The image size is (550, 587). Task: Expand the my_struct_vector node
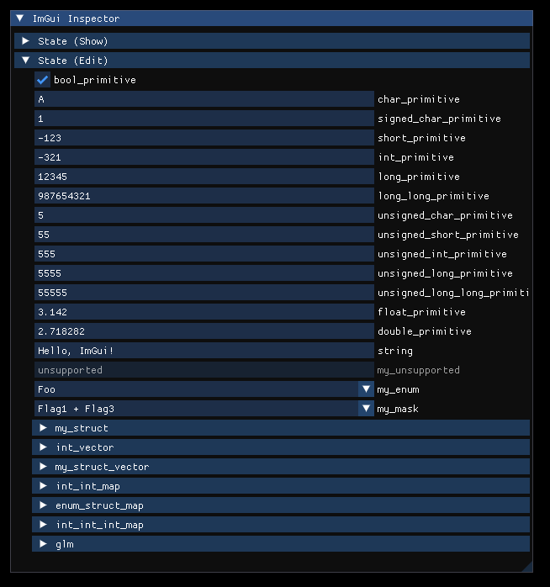(43, 467)
